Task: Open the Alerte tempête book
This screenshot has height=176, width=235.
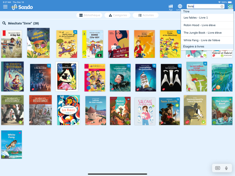Action: [38, 43]
